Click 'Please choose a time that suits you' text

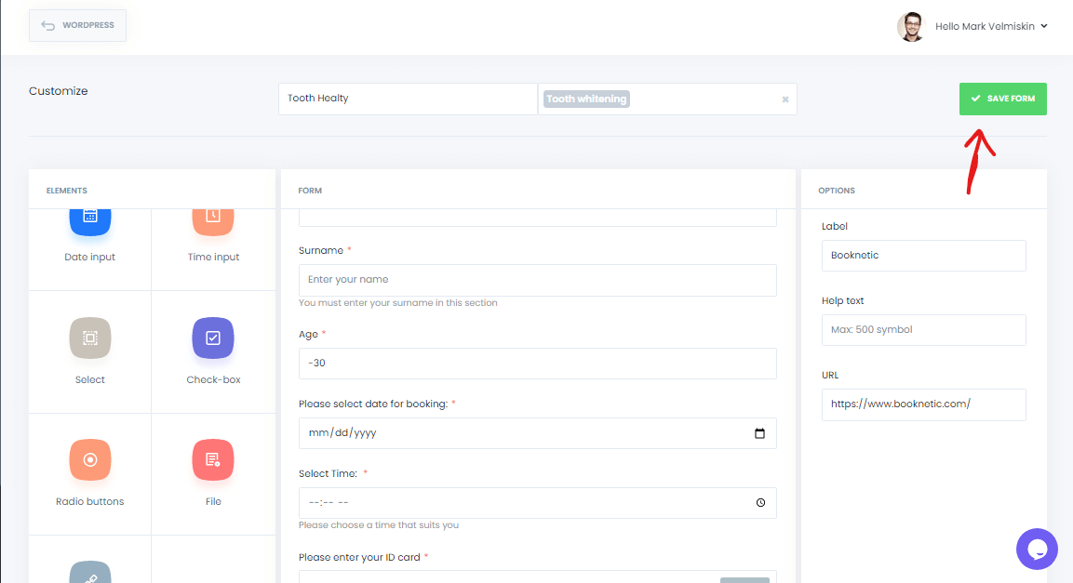click(x=379, y=525)
